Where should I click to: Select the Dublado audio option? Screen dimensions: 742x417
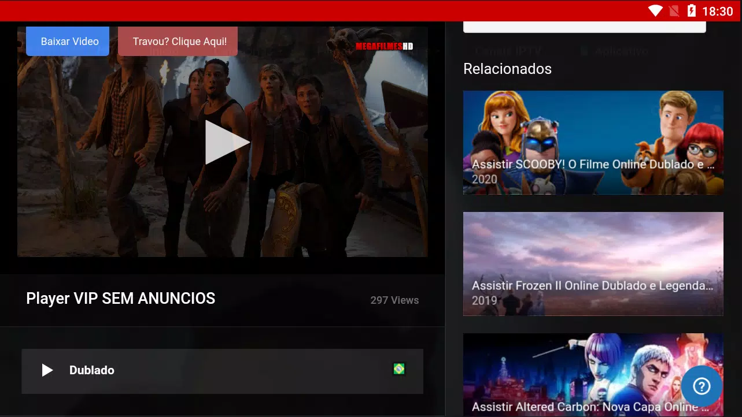pos(222,371)
